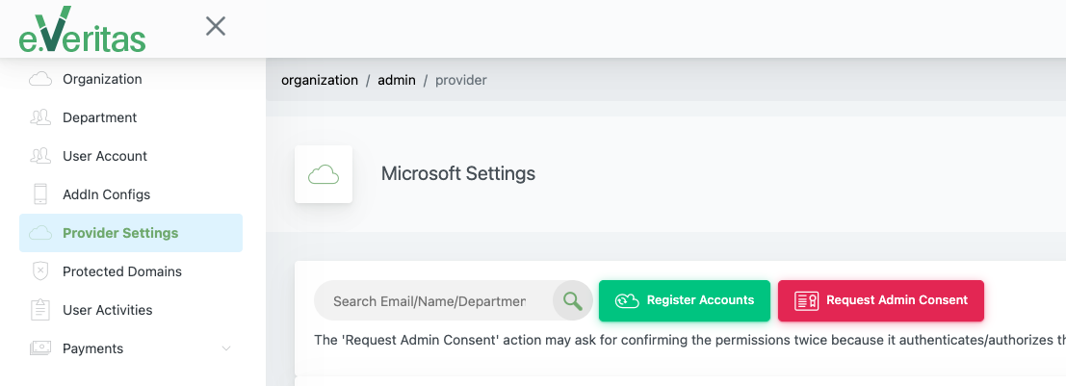Open Organization in the sidebar

coord(102,80)
